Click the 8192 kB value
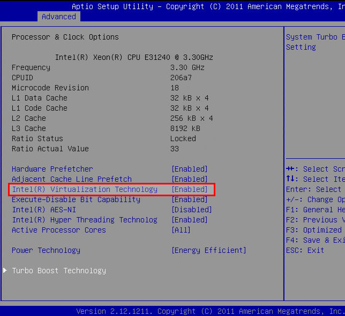 185,128
